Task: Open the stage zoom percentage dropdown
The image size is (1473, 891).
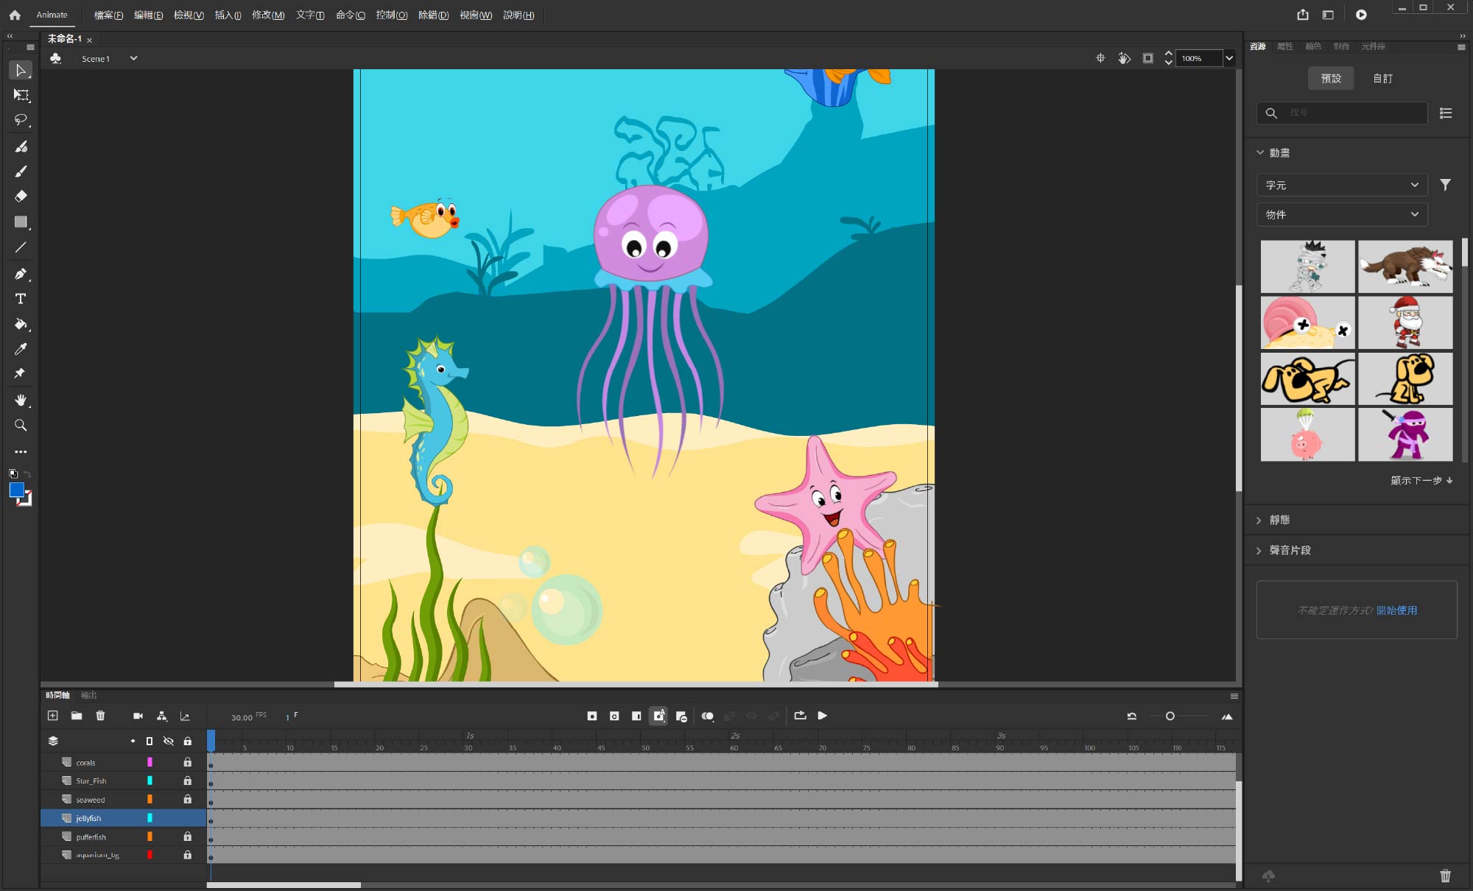Action: click(x=1229, y=58)
